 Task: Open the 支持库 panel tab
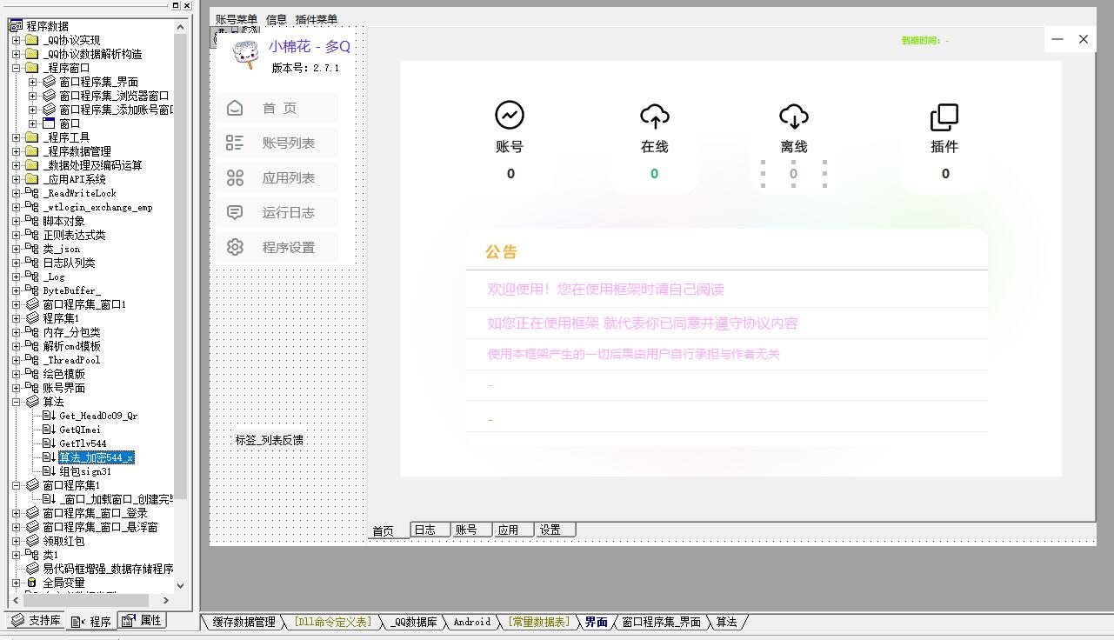[36, 621]
